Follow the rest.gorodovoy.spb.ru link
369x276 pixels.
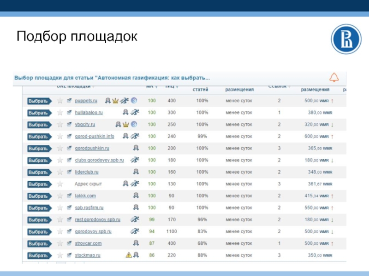click(98, 220)
